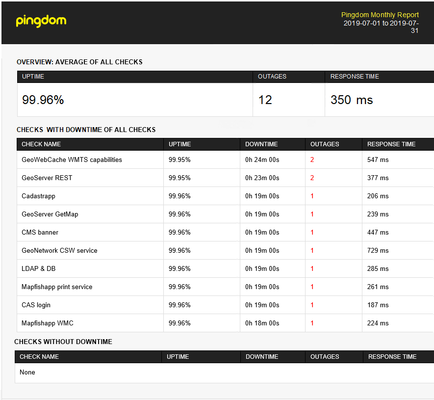The width and height of the screenshot is (434, 400).
Task: Click the Pingdom logo
Action: (x=41, y=21)
